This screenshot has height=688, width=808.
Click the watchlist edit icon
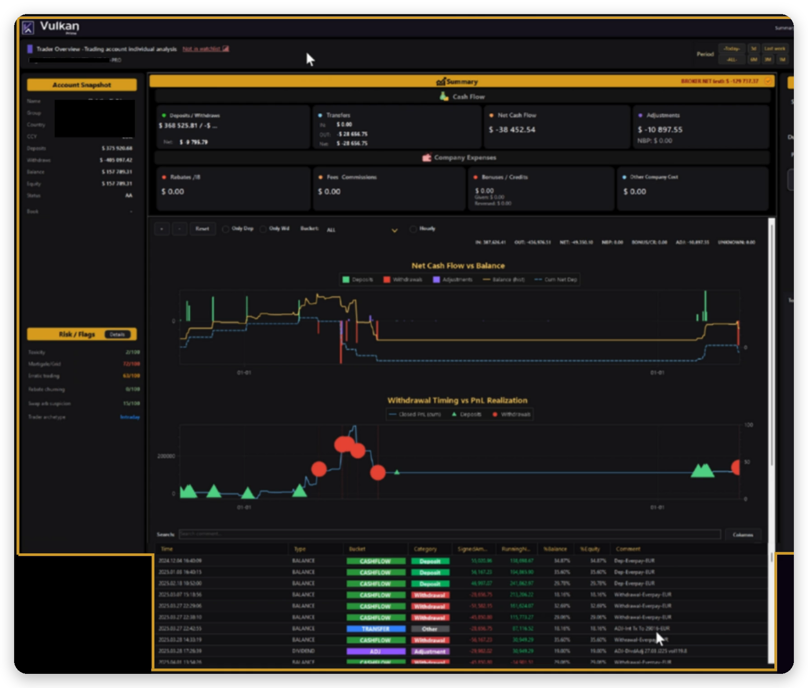coord(225,49)
